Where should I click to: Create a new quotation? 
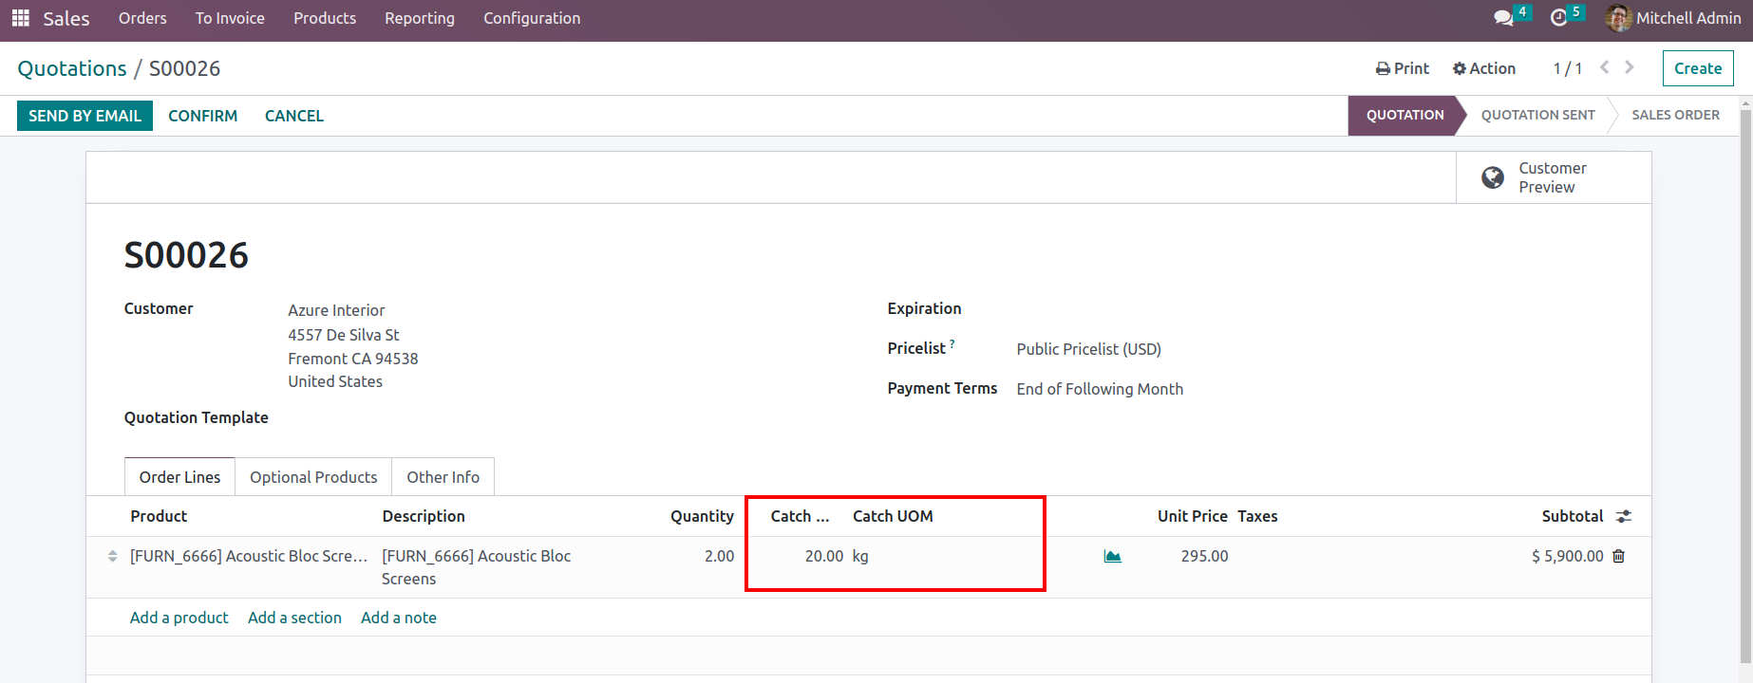pos(1698,68)
